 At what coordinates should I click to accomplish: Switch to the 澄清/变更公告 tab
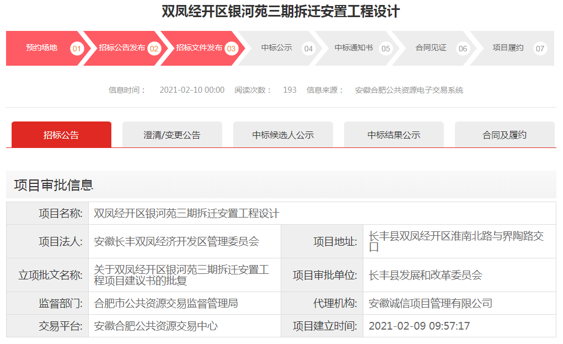(172, 135)
